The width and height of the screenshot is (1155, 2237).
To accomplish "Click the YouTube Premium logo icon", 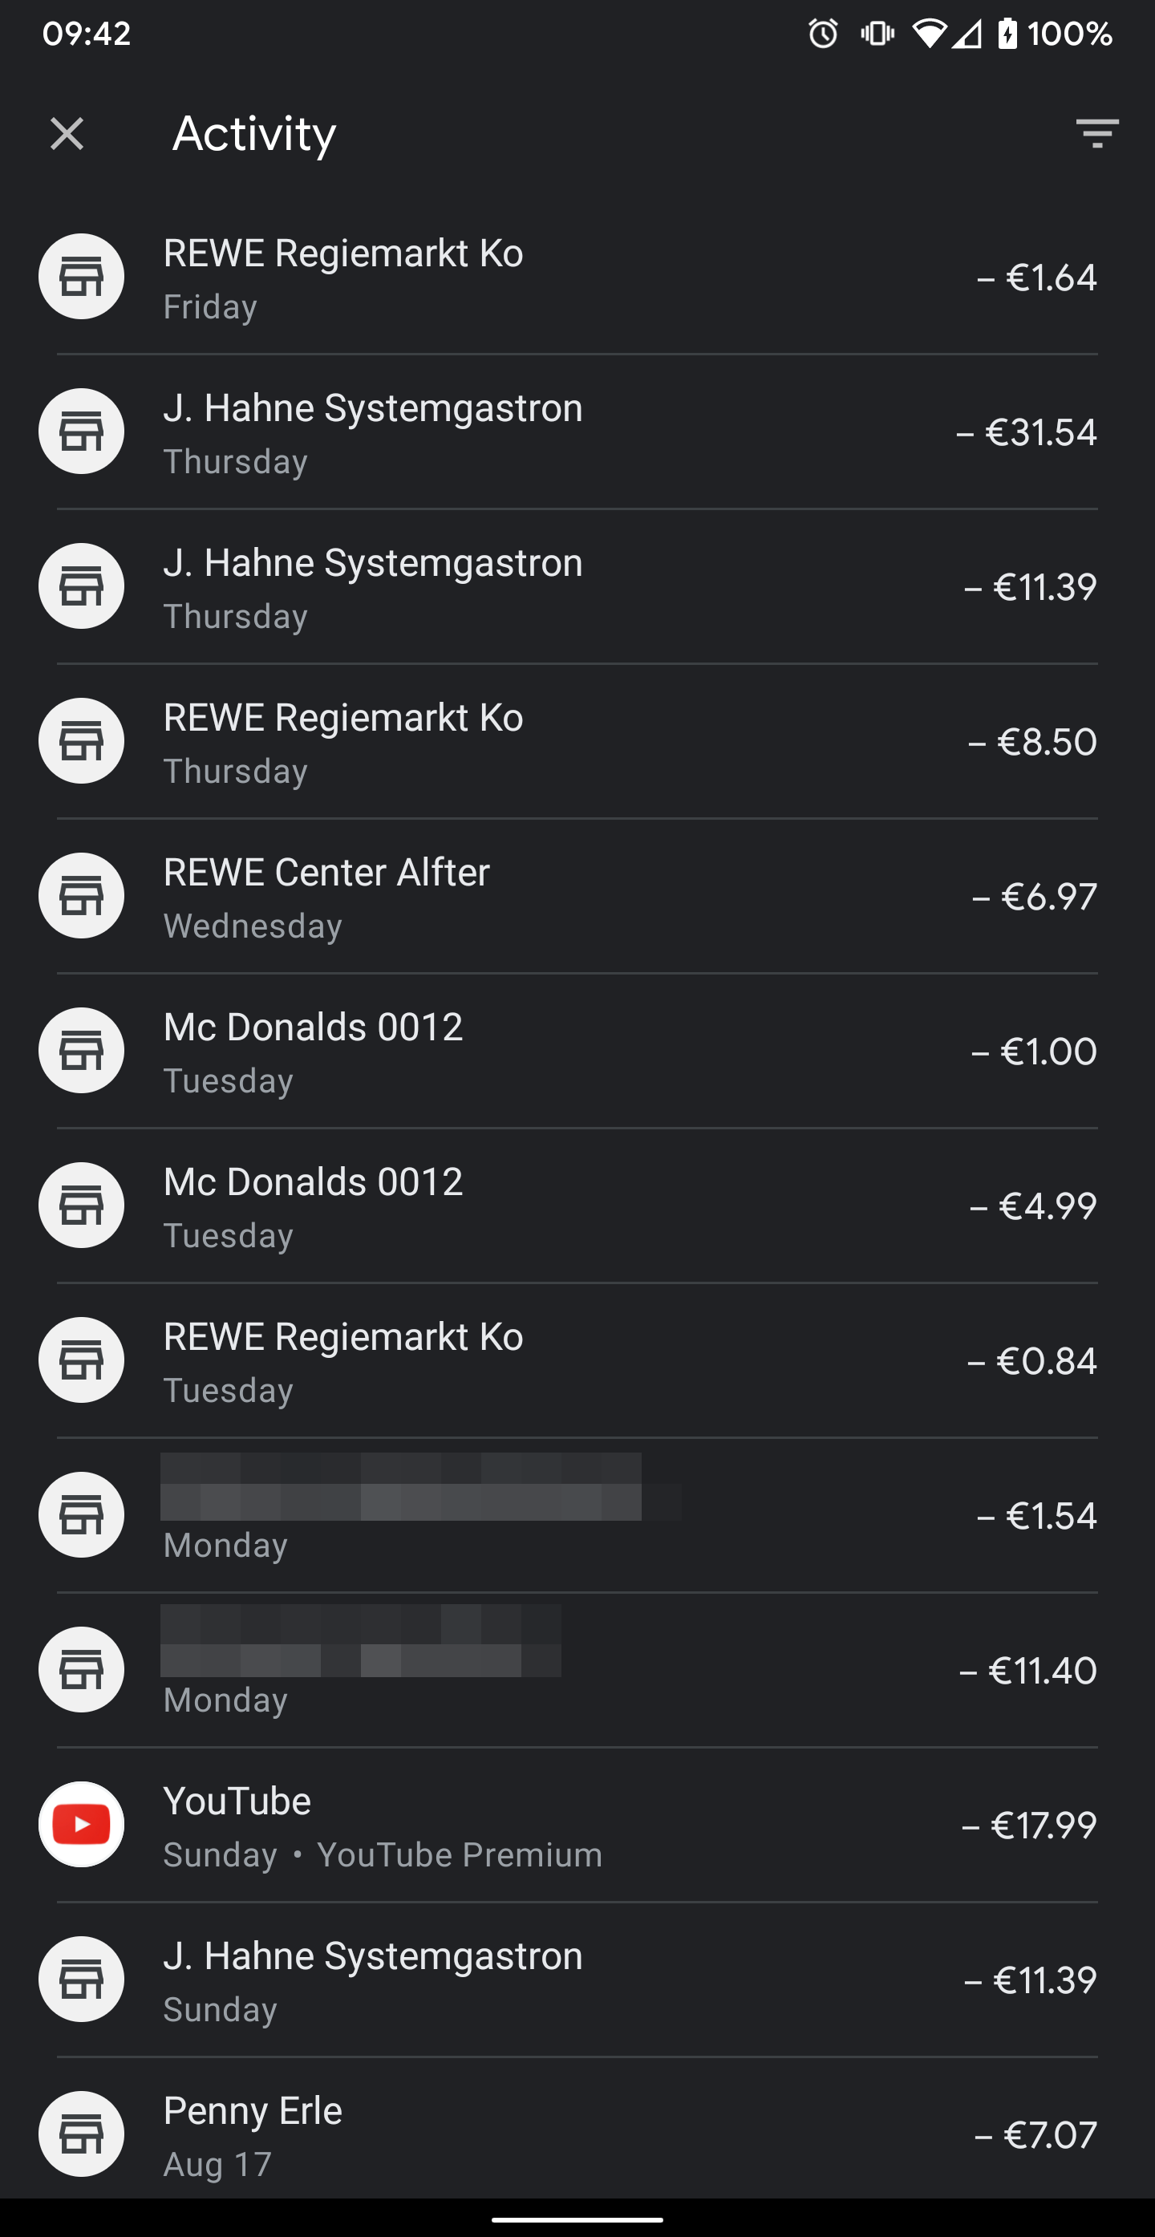I will [81, 1825].
